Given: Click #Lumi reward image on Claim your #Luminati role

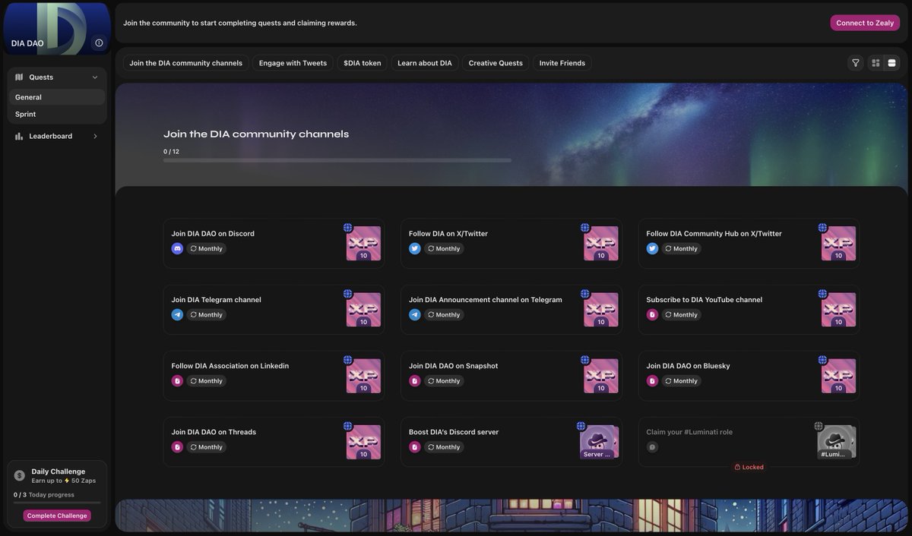Looking at the screenshot, I should [x=837, y=442].
